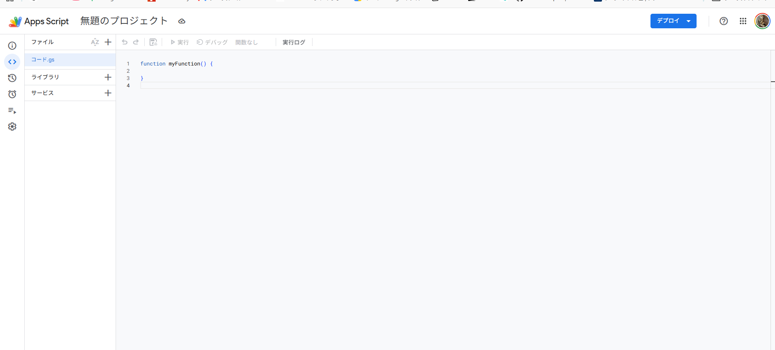Open Project Settings gear icon
The image size is (775, 350).
[12, 127]
